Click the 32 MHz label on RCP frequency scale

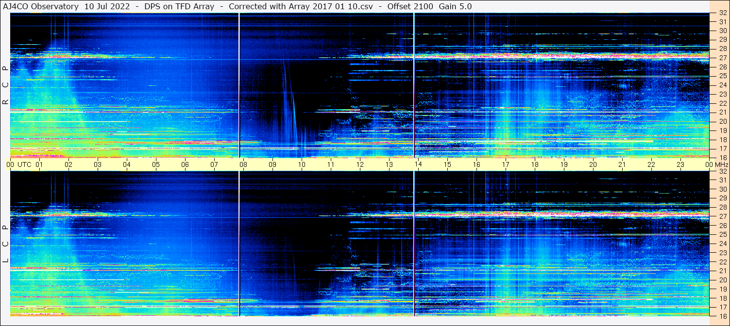click(x=722, y=13)
